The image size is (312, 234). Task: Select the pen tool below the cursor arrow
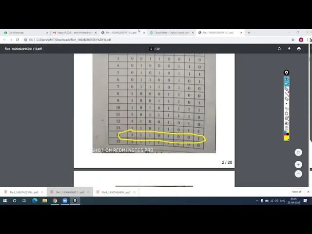[x=286, y=89]
